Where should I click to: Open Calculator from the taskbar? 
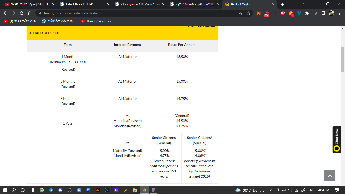[154, 190]
